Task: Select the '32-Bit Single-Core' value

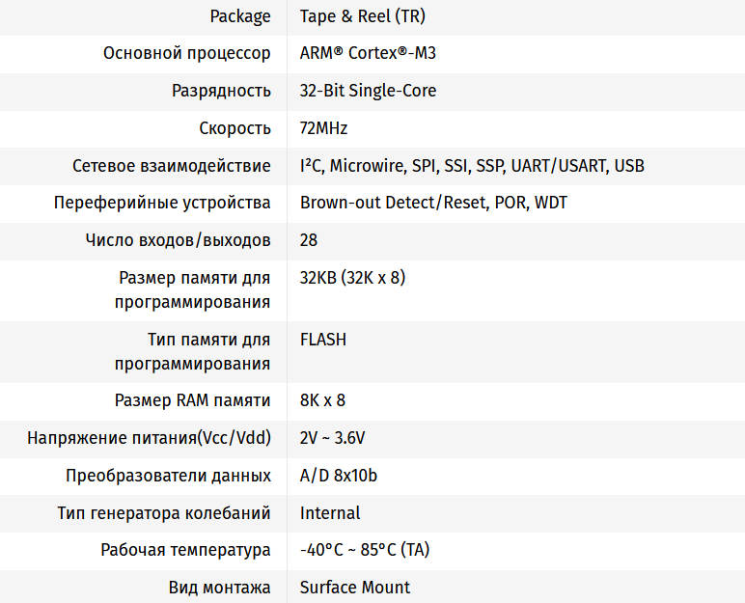Action: [368, 91]
